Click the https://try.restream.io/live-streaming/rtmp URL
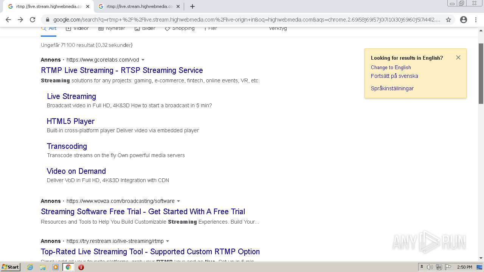 pos(115,241)
